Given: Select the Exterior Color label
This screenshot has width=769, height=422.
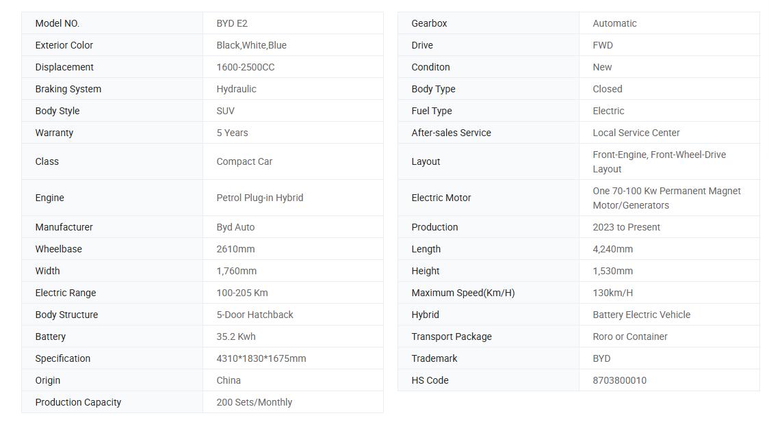Looking at the screenshot, I should (x=64, y=45).
